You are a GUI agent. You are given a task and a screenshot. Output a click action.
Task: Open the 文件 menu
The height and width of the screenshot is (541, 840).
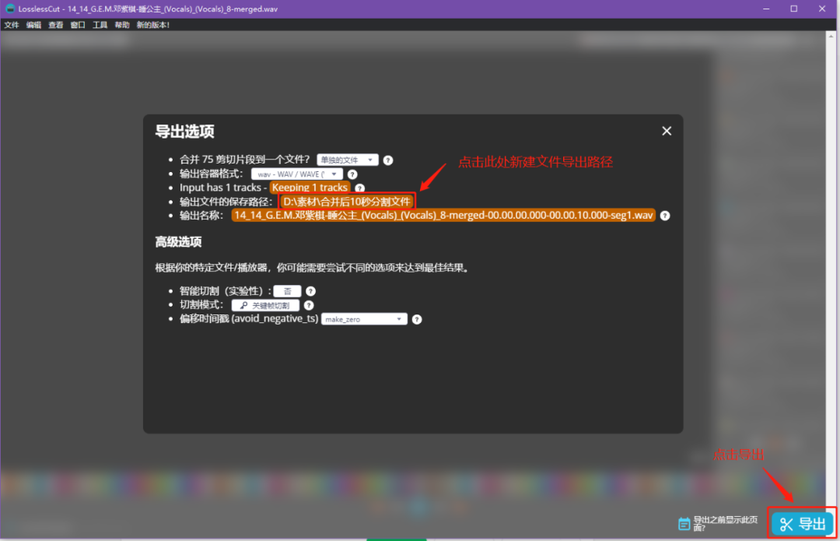[12, 25]
